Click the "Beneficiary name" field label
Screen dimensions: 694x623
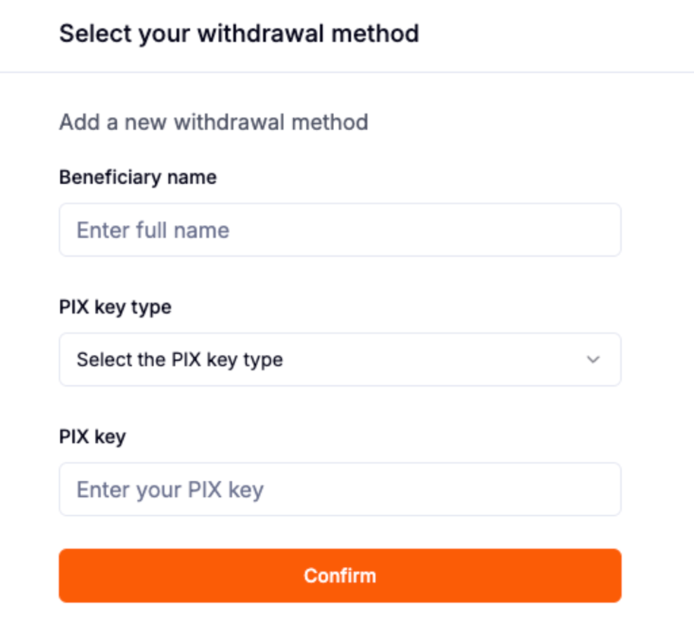(x=137, y=177)
